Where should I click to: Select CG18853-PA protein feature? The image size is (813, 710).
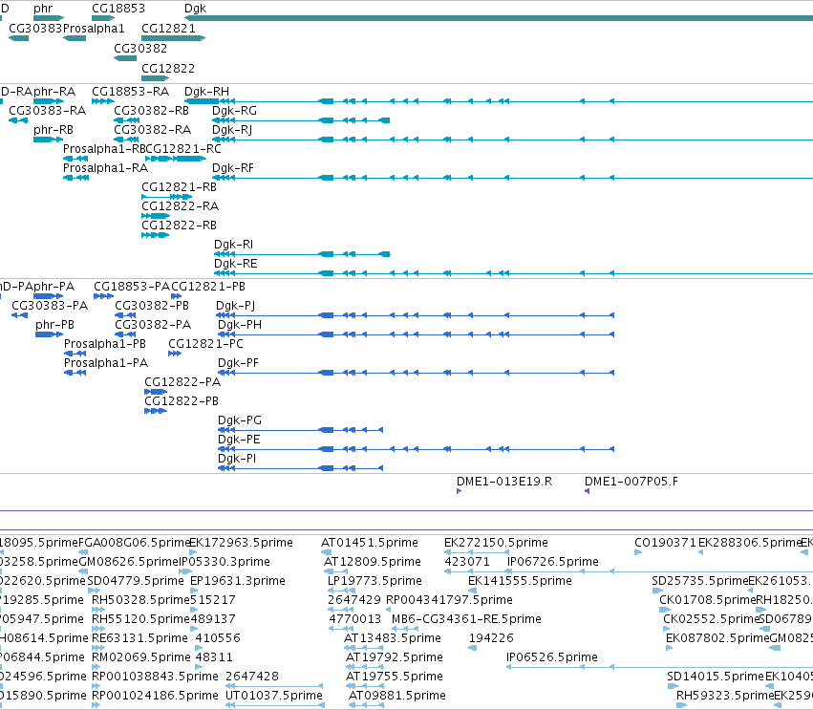[x=104, y=296]
